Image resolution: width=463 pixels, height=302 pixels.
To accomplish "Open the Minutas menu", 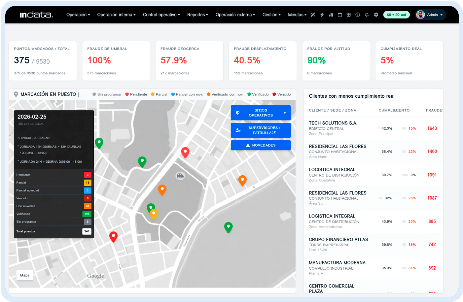I will pos(297,15).
